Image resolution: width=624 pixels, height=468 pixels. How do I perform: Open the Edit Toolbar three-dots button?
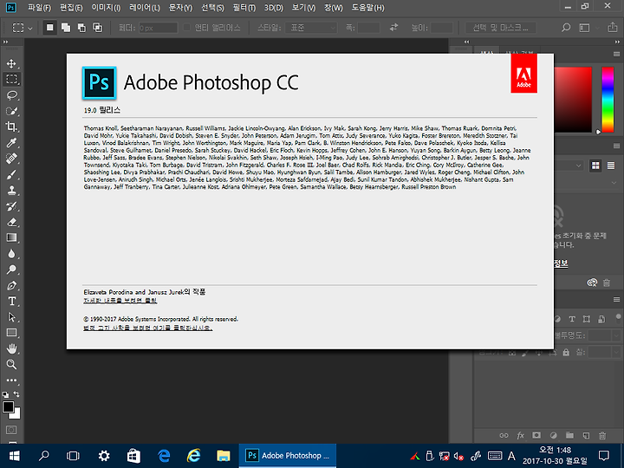point(11,380)
